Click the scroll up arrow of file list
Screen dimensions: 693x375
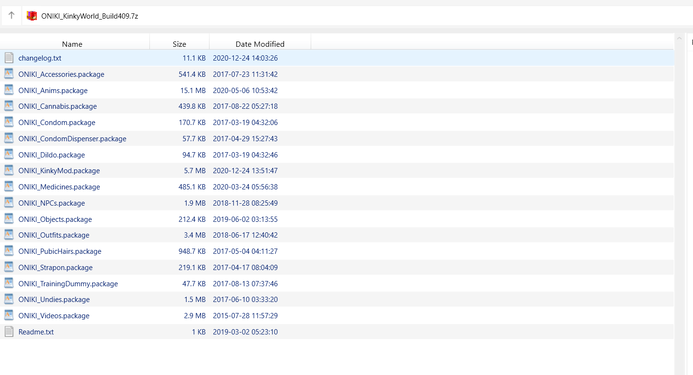(679, 38)
